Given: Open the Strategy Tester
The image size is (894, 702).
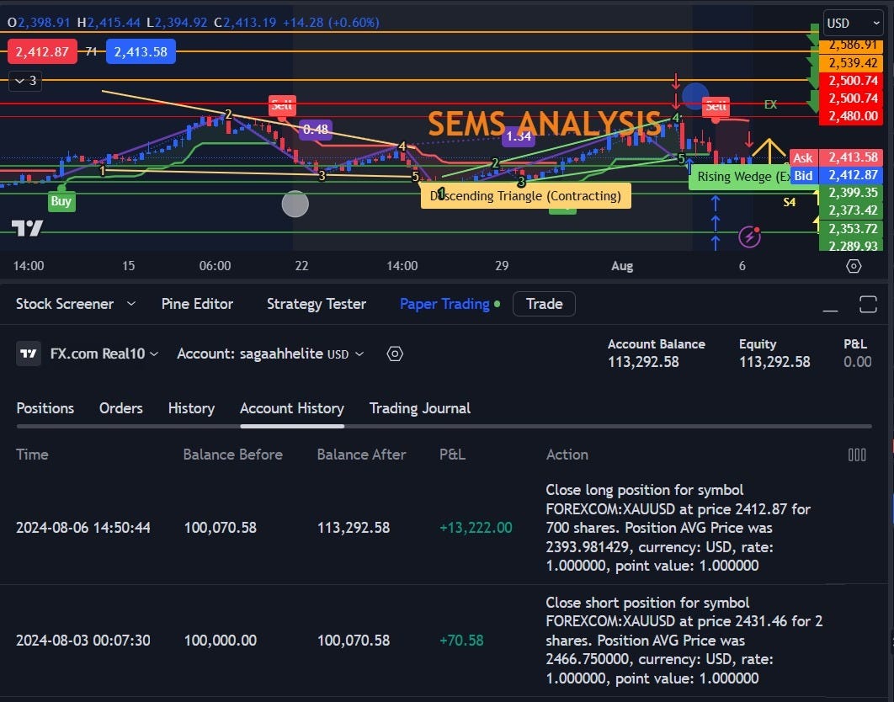Looking at the screenshot, I should [317, 303].
